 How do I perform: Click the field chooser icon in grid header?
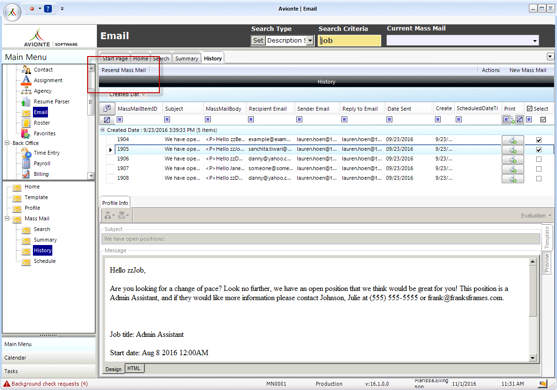pos(107,109)
